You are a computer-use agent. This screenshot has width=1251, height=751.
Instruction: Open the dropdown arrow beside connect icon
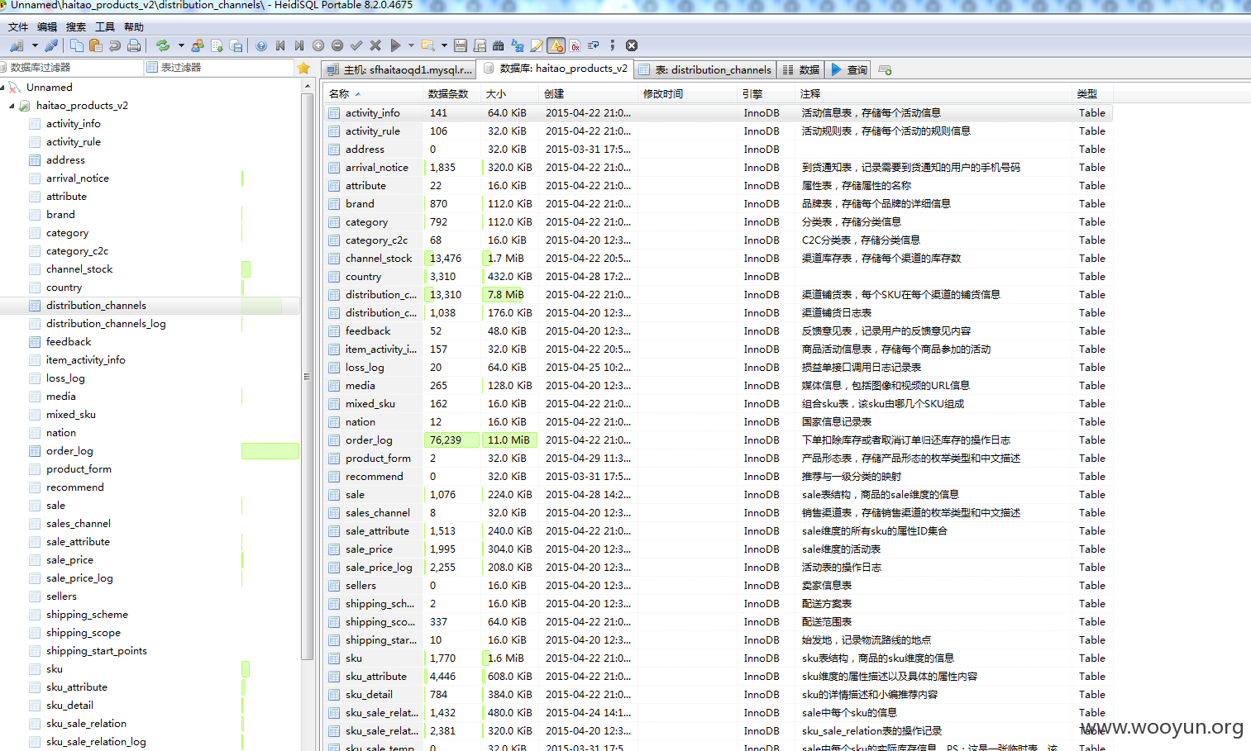coord(35,45)
